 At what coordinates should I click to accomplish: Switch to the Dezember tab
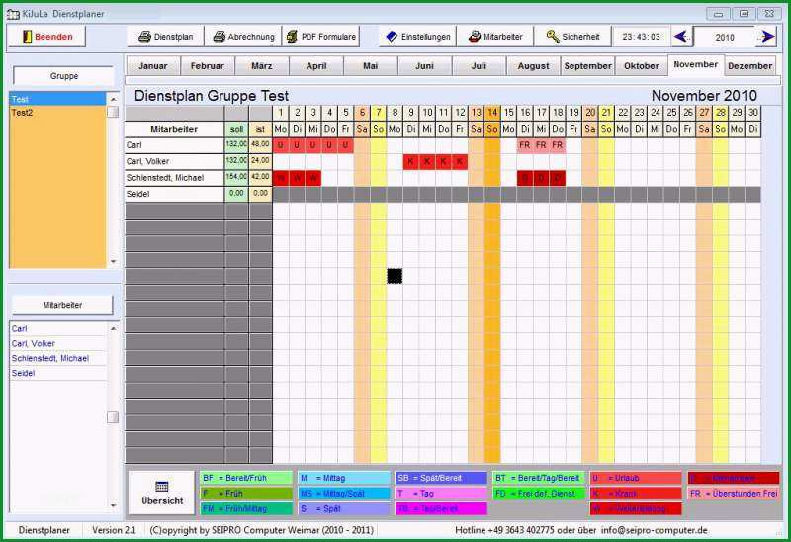[x=749, y=65]
